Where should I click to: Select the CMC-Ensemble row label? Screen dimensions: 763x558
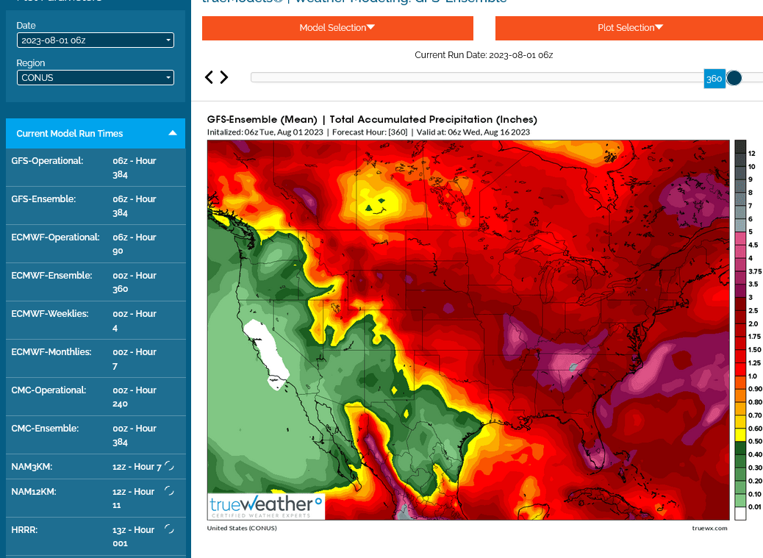coord(45,429)
